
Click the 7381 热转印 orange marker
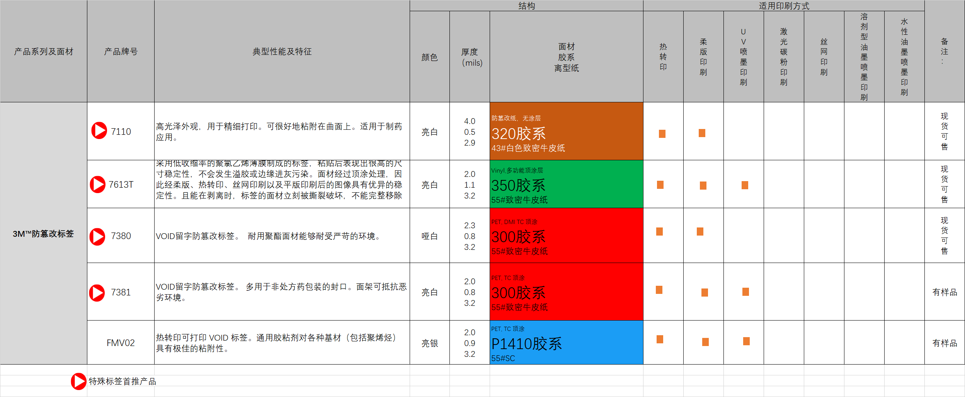[659, 290]
